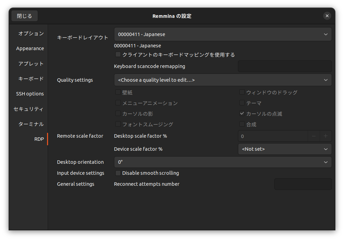Switch to the Appearance tab
Viewport: 344px width, 240px height.
[x=30, y=48]
